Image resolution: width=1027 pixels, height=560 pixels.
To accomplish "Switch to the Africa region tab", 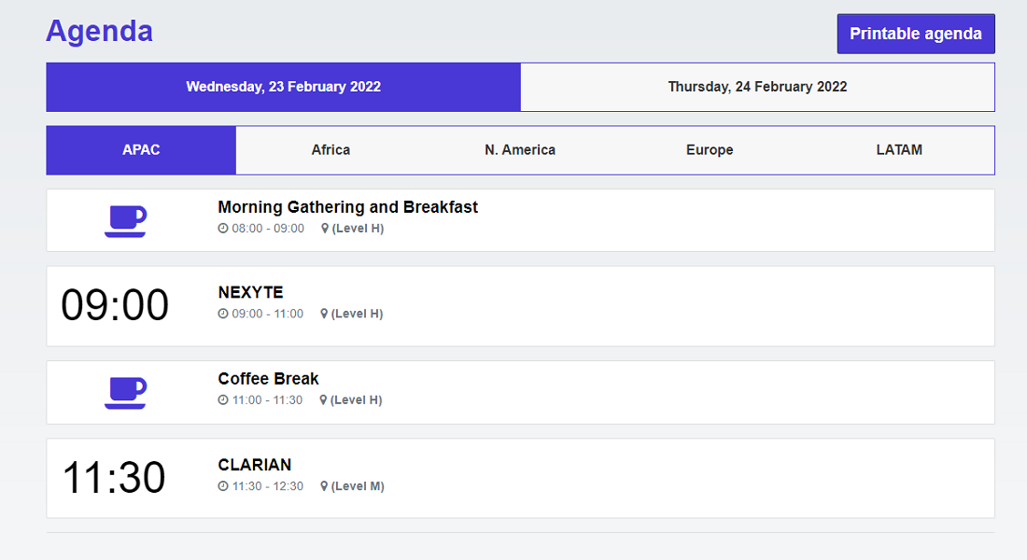I will point(331,150).
